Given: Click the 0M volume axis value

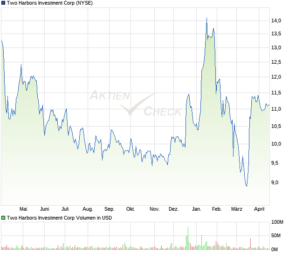Looking at the screenshot, I should point(275,249).
